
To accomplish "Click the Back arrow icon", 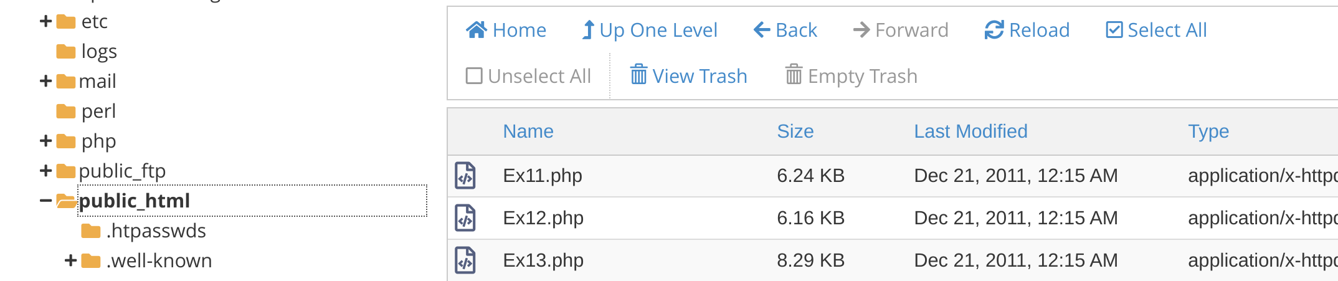I will (x=762, y=30).
